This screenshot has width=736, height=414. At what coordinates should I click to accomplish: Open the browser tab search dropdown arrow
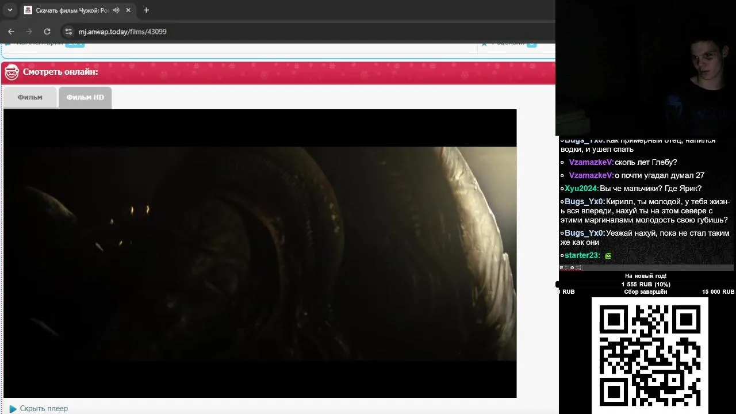(x=10, y=10)
